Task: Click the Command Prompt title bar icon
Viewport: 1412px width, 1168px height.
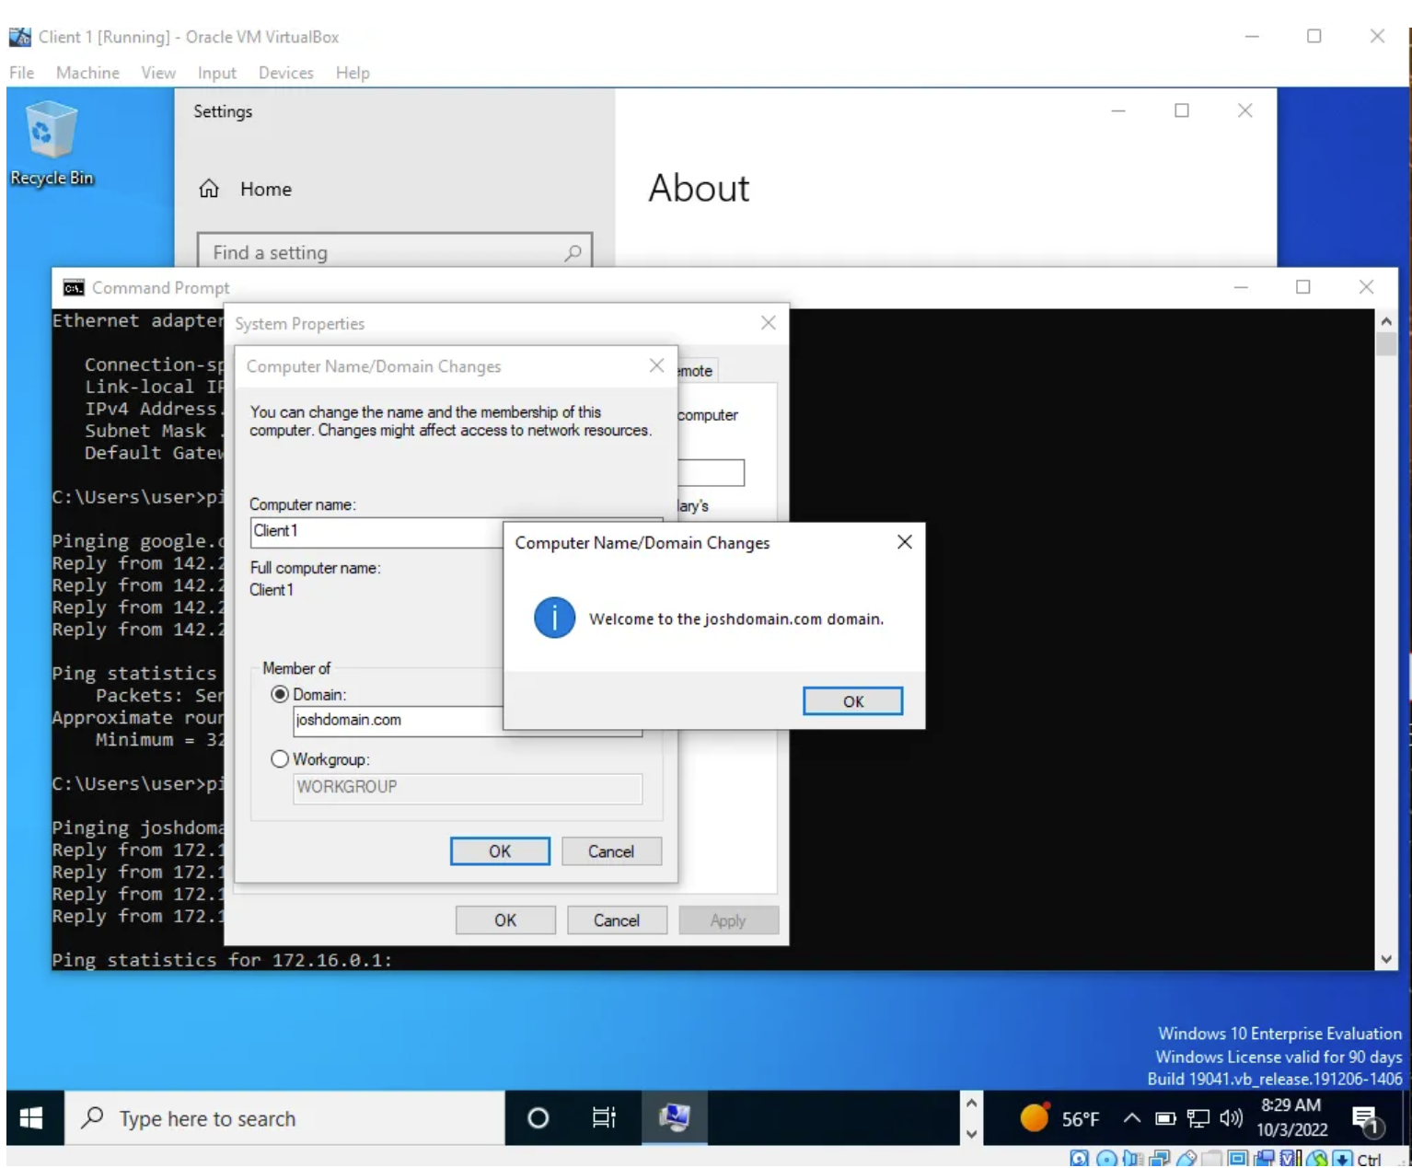Action: tap(74, 288)
